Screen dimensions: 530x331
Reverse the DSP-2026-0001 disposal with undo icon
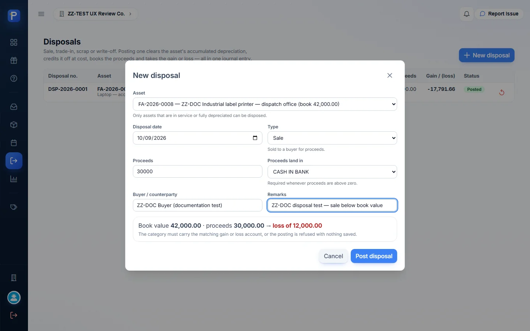point(502,92)
